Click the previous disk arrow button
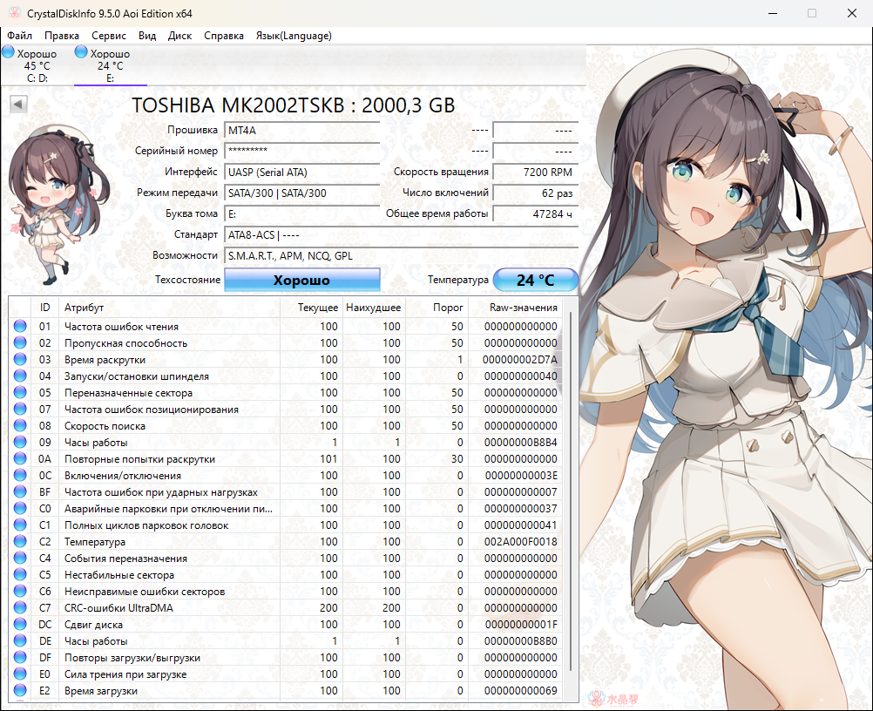The image size is (873, 711). click(18, 105)
